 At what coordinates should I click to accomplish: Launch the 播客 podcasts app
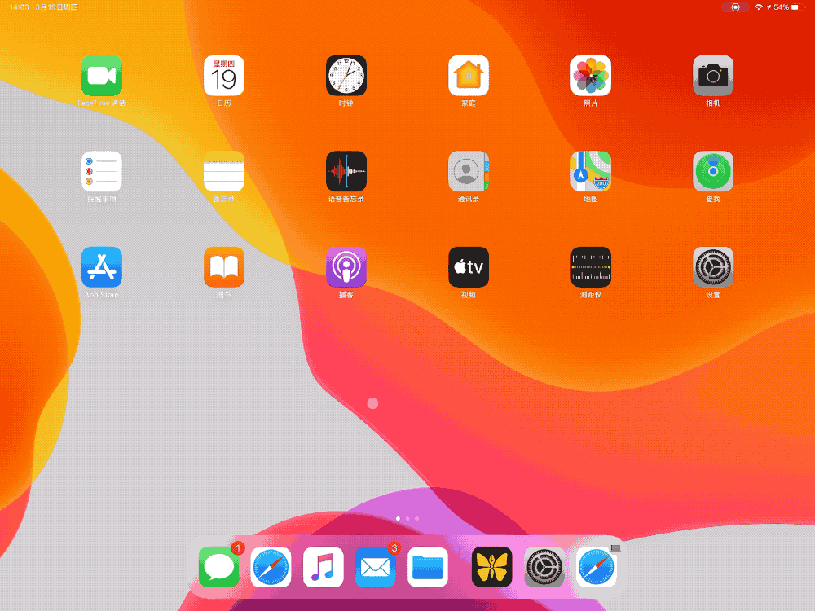click(346, 267)
